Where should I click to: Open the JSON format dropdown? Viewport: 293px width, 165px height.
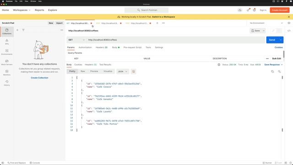(123, 71)
